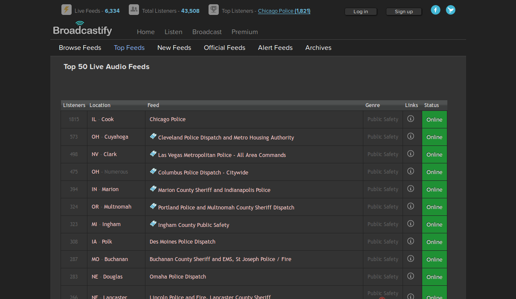Click listener count 573

[x=74, y=137]
